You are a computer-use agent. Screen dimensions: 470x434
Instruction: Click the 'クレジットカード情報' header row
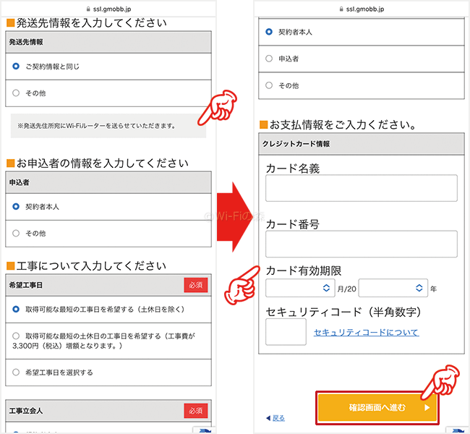point(362,144)
